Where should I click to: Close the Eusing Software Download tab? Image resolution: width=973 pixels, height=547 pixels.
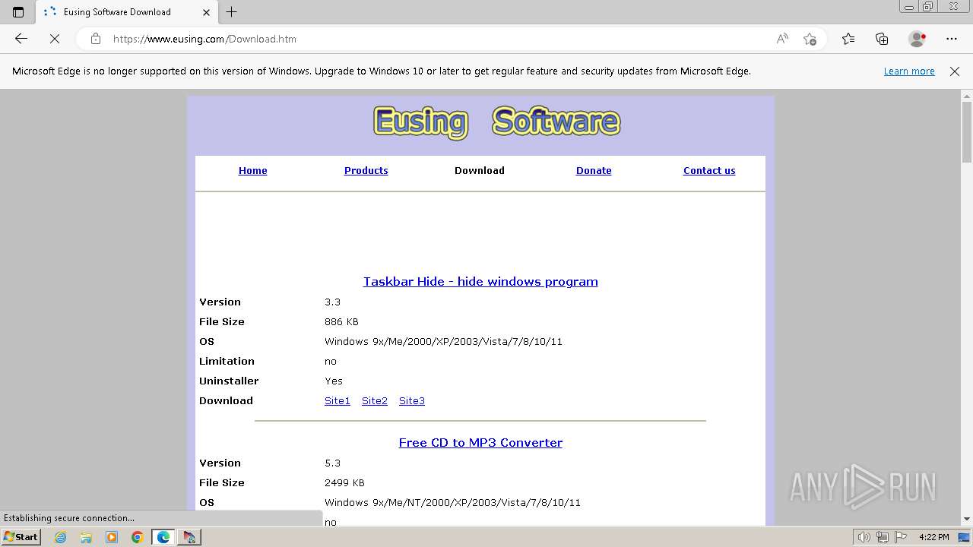coord(206,12)
